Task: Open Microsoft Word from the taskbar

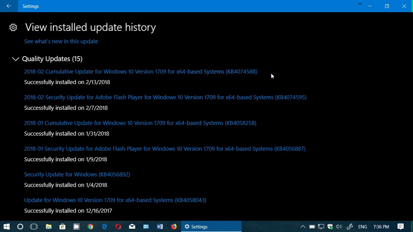Action: click(x=160, y=227)
